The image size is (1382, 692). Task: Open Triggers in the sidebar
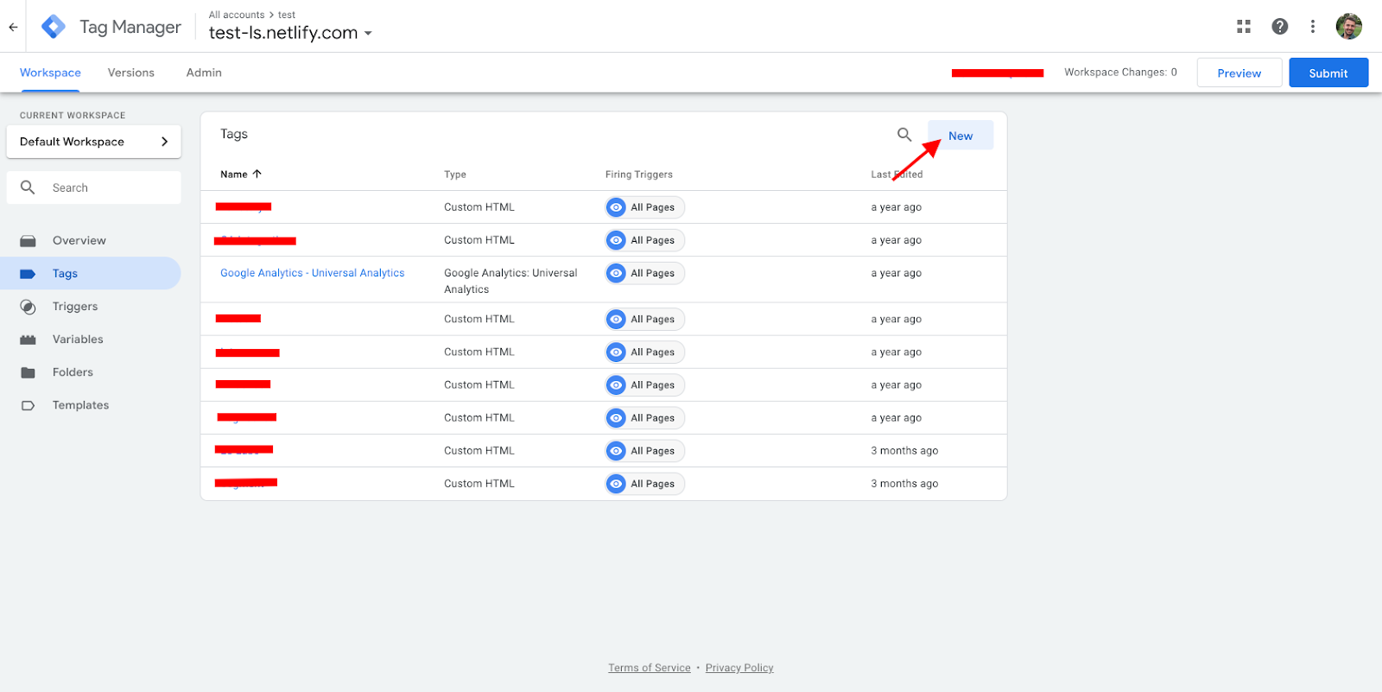(75, 307)
